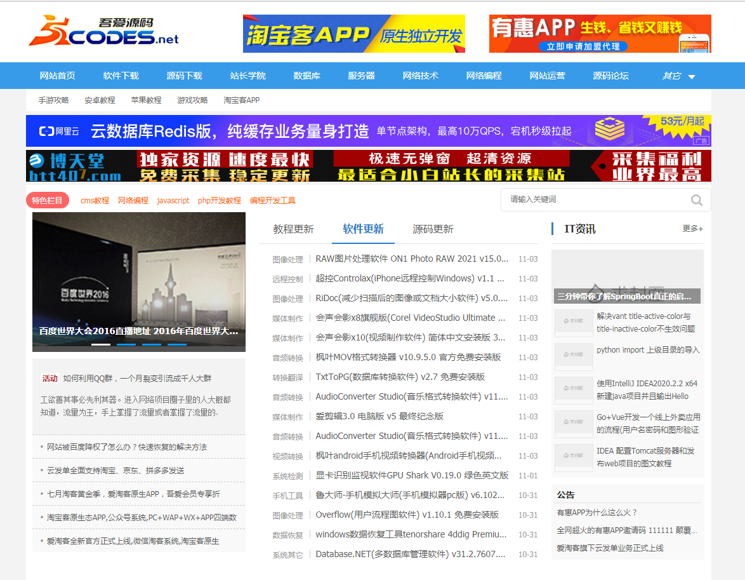Screen dimensions: 745x580
Task: Open the 爱剪辑3.0 电脑版 software link
Action: click(x=379, y=416)
